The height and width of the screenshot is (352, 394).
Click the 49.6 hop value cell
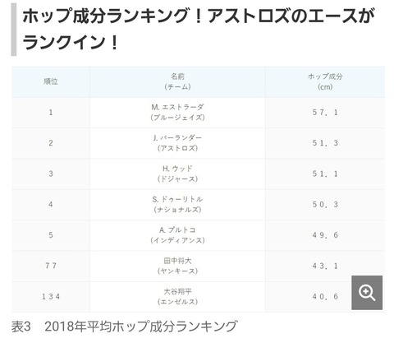[x=325, y=235]
